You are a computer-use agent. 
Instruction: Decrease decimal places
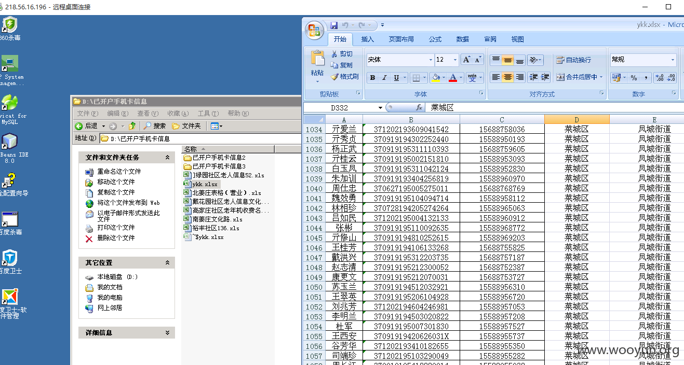click(x=671, y=78)
